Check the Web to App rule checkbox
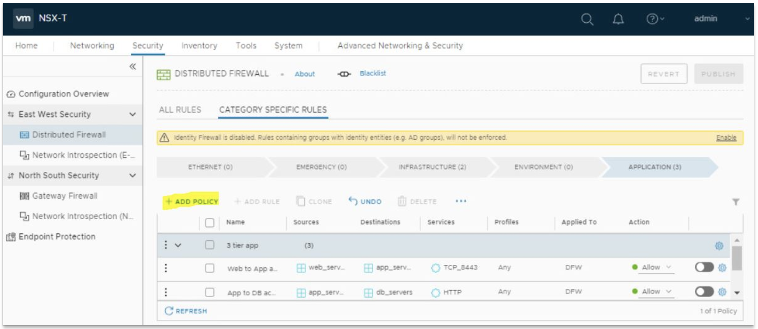Viewport: 758px width, 329px height. [x=209, y=268]
